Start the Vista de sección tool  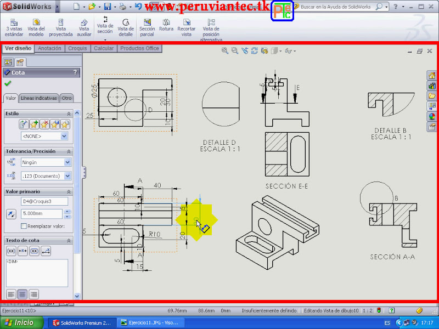coord(105,25)
